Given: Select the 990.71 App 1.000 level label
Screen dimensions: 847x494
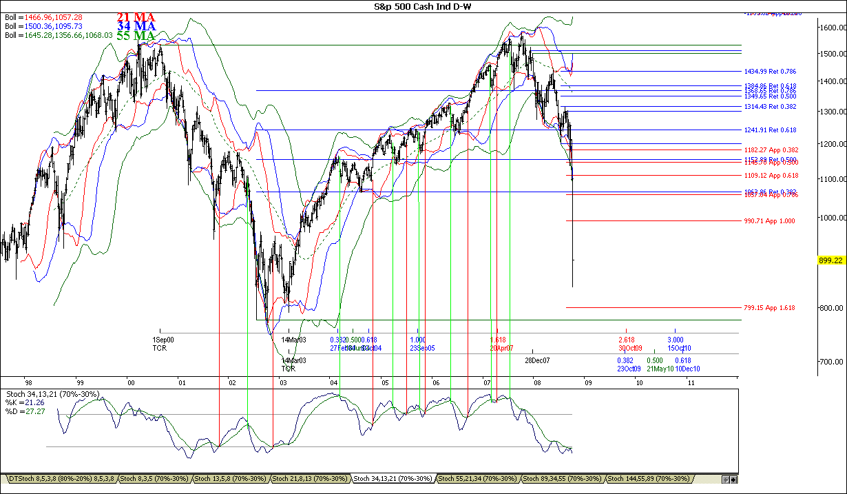Looking at the screenshot, I should click(769, 220).
